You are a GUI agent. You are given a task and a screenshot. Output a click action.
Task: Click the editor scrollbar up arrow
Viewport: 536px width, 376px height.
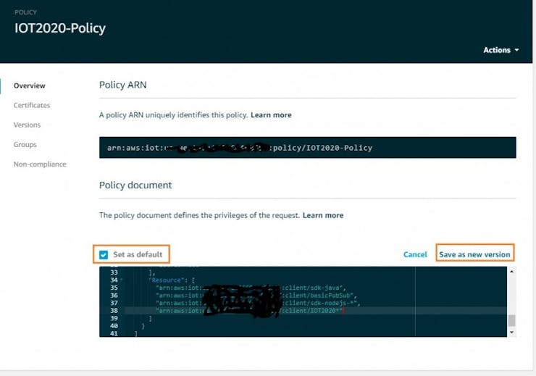click(511, 272)
